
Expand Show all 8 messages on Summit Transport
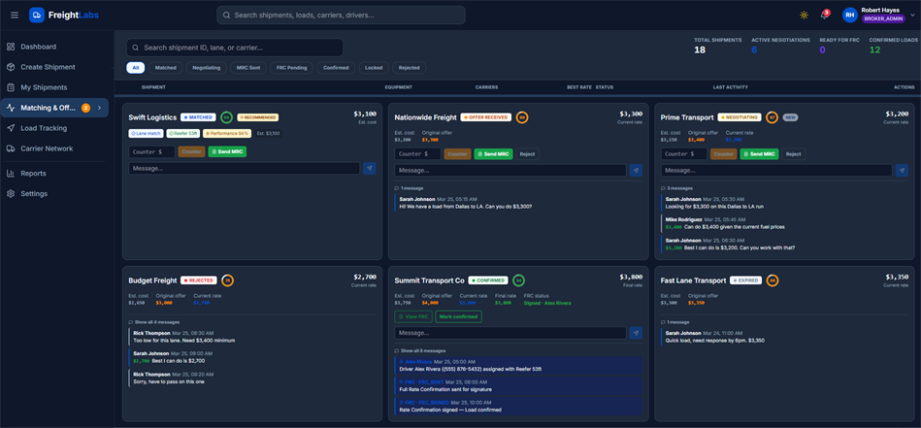point(420,350)
